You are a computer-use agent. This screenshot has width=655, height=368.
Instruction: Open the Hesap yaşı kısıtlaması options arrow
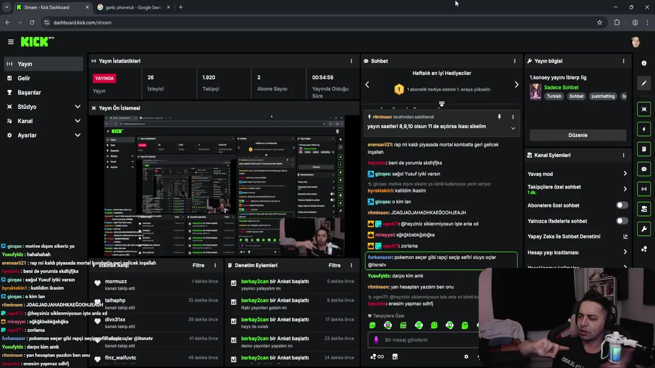[625, 252]
